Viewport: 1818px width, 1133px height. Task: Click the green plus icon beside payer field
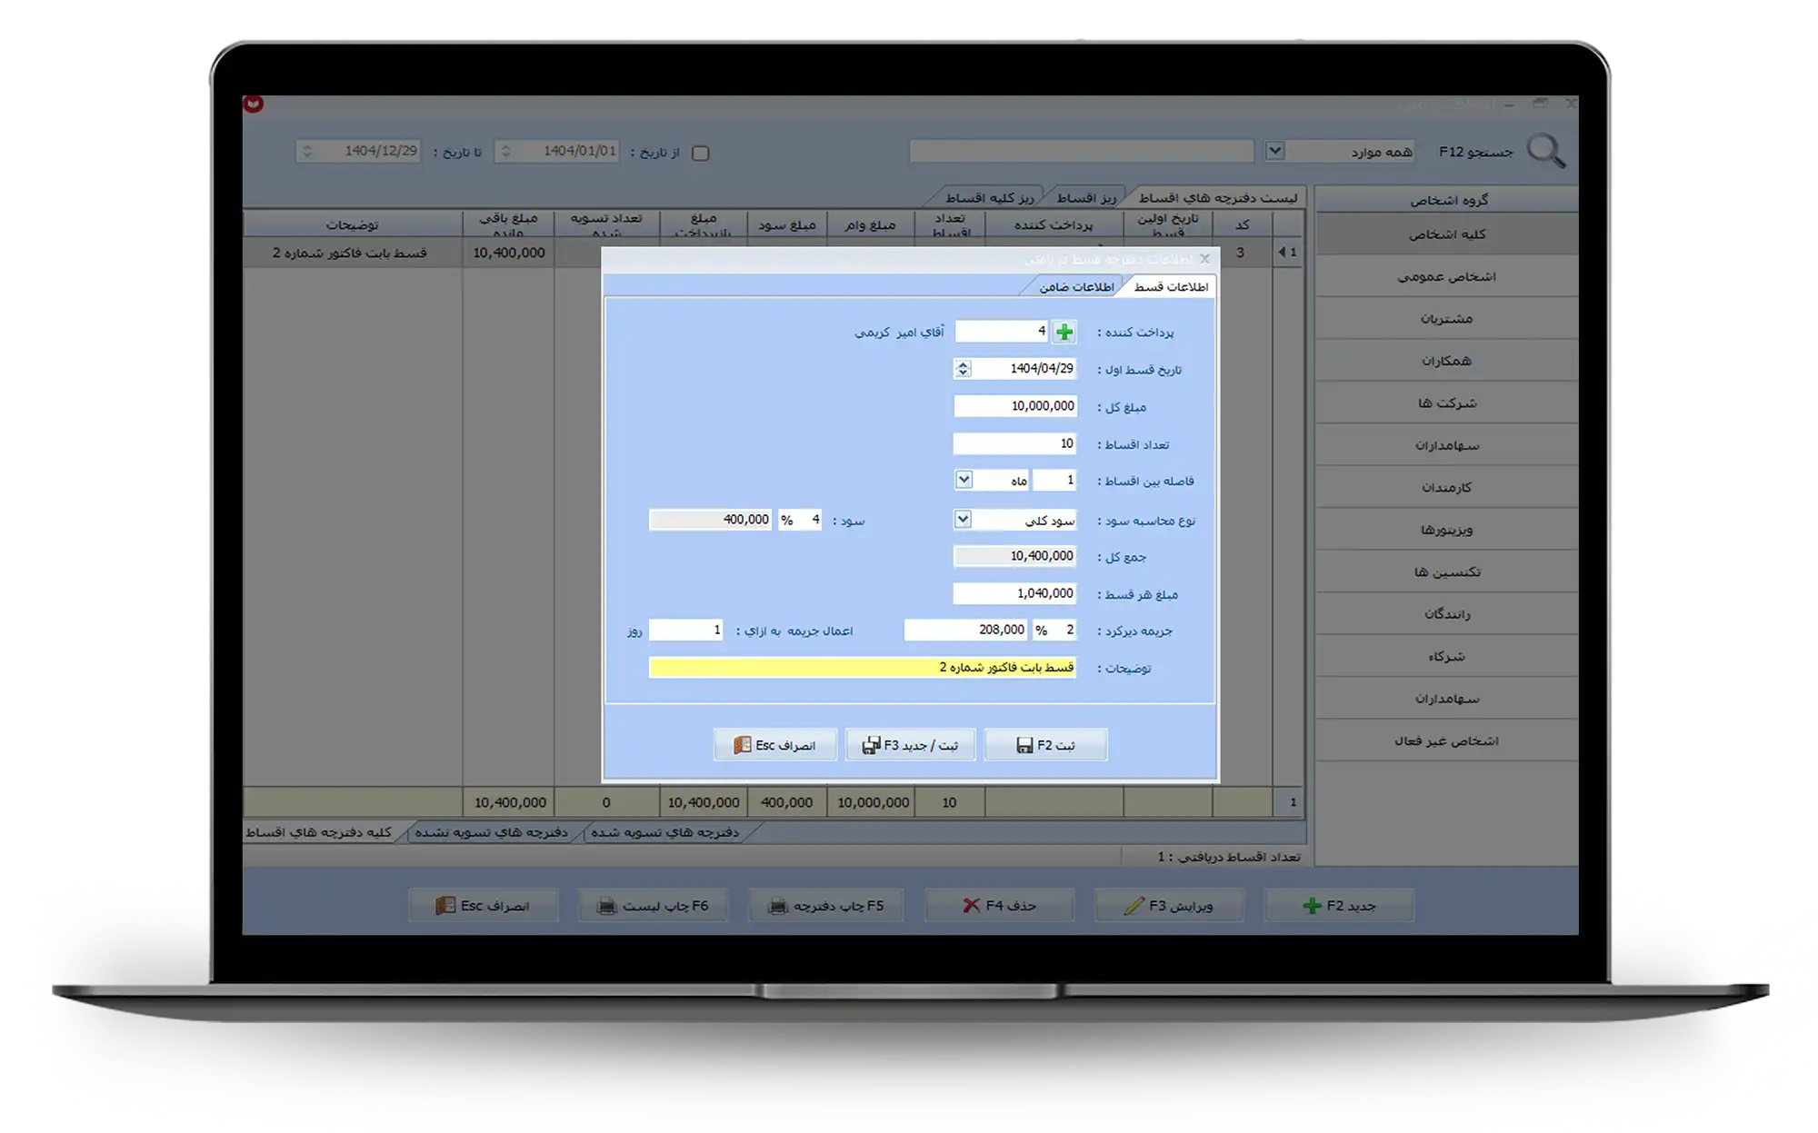tap(1064, 333)
